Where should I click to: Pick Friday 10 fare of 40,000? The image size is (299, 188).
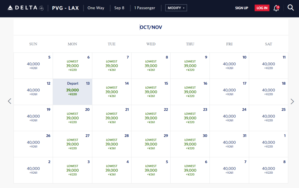point(229,66)
